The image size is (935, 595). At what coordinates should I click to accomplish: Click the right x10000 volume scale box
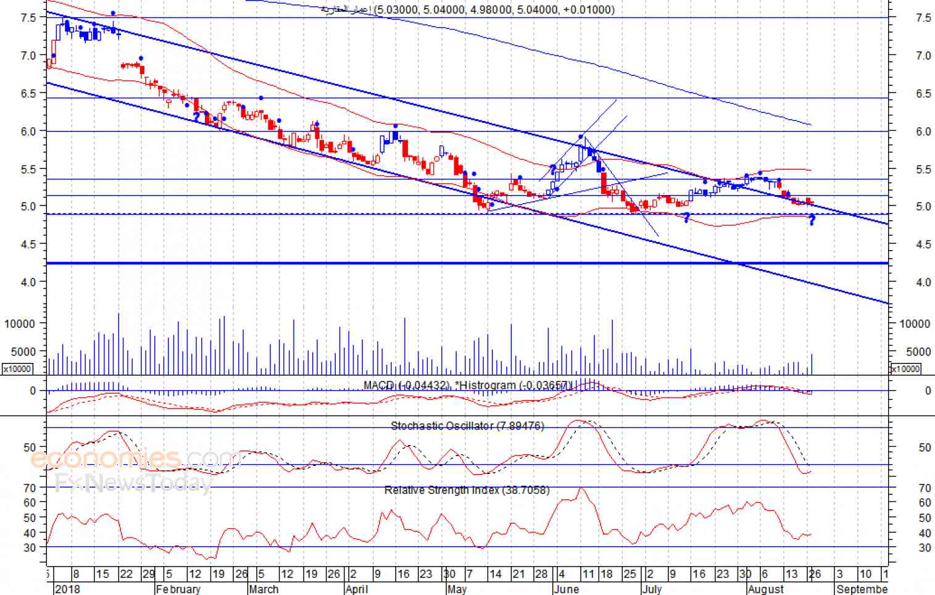905,368
